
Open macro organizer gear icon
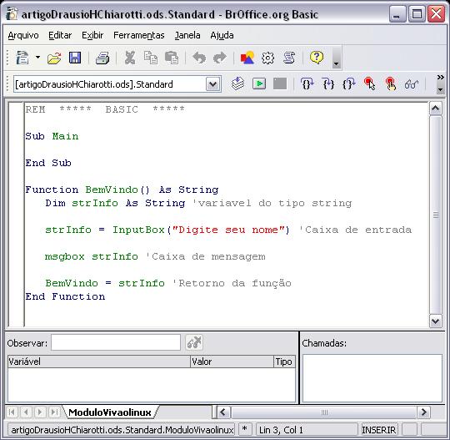(267, 58)
